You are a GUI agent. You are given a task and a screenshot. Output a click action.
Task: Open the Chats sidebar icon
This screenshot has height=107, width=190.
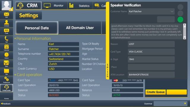tap(7, 31)
